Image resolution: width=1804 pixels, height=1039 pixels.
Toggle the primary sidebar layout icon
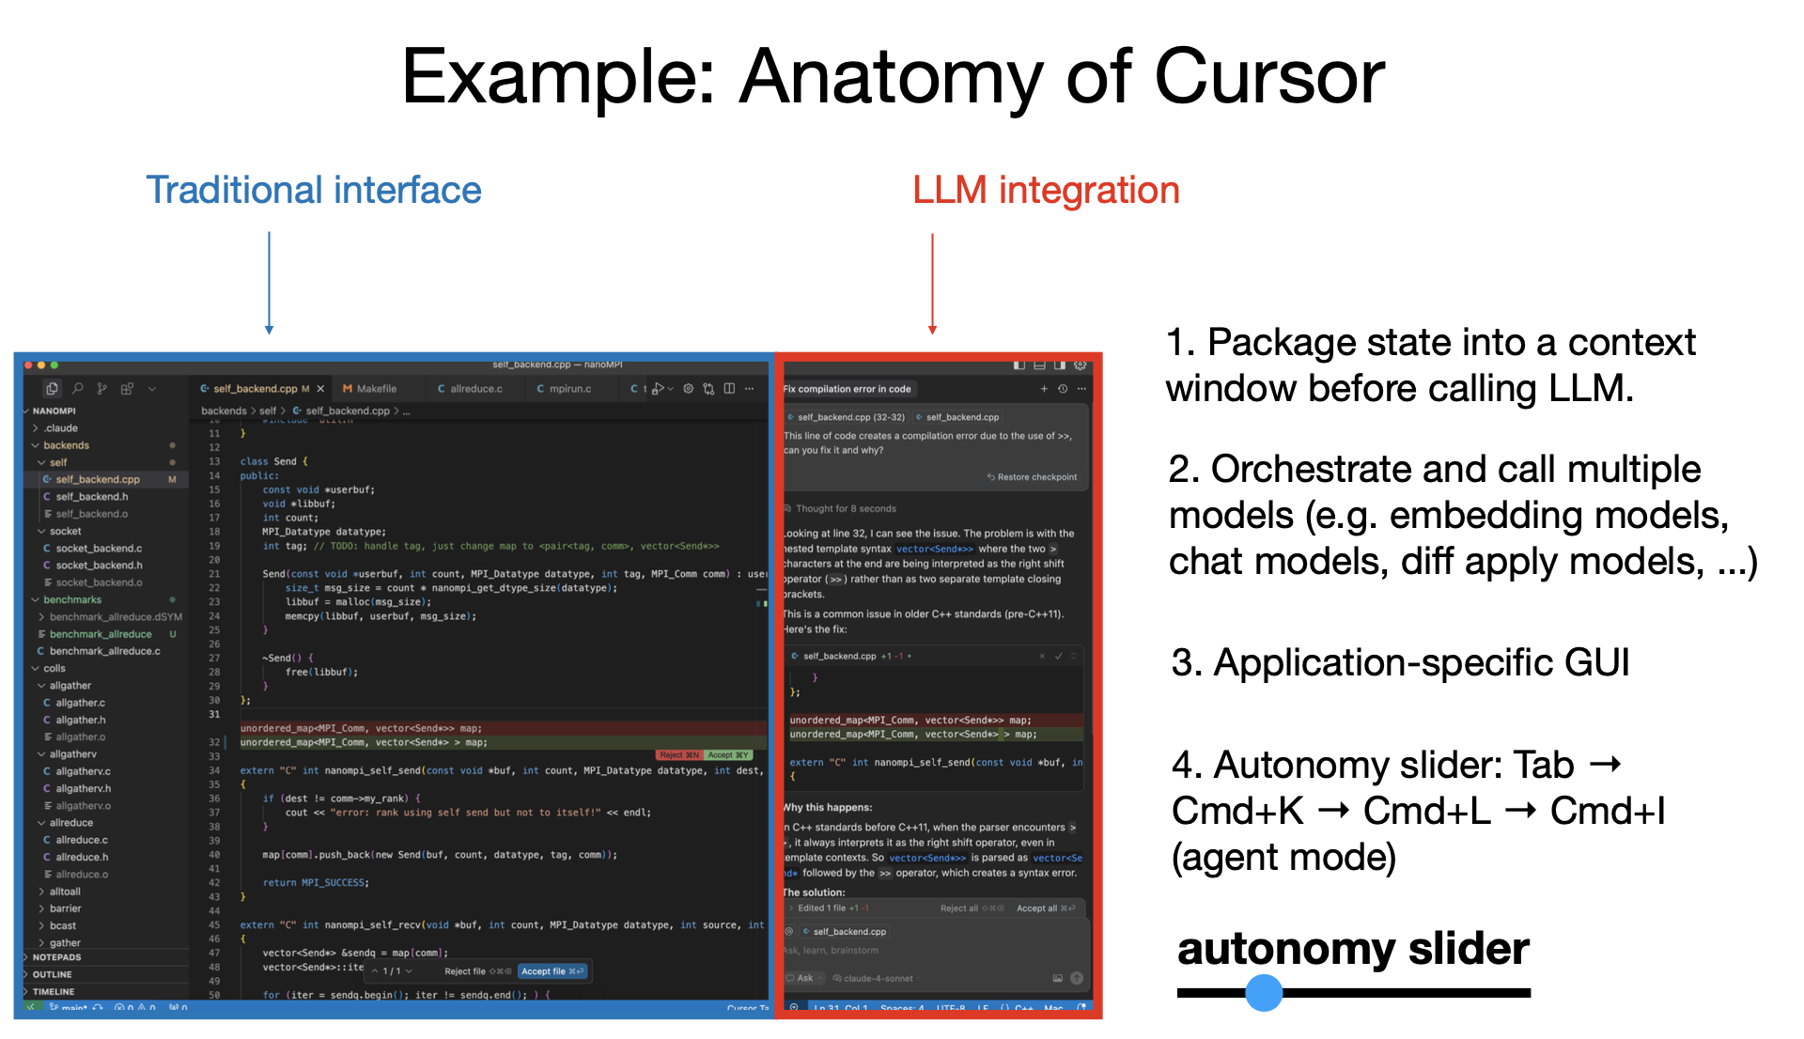coord(1019,364)
